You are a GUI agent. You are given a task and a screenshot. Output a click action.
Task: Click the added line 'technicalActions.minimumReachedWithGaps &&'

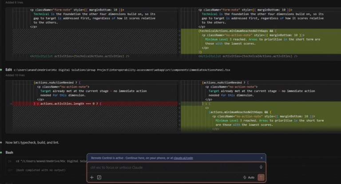point(261,31)
